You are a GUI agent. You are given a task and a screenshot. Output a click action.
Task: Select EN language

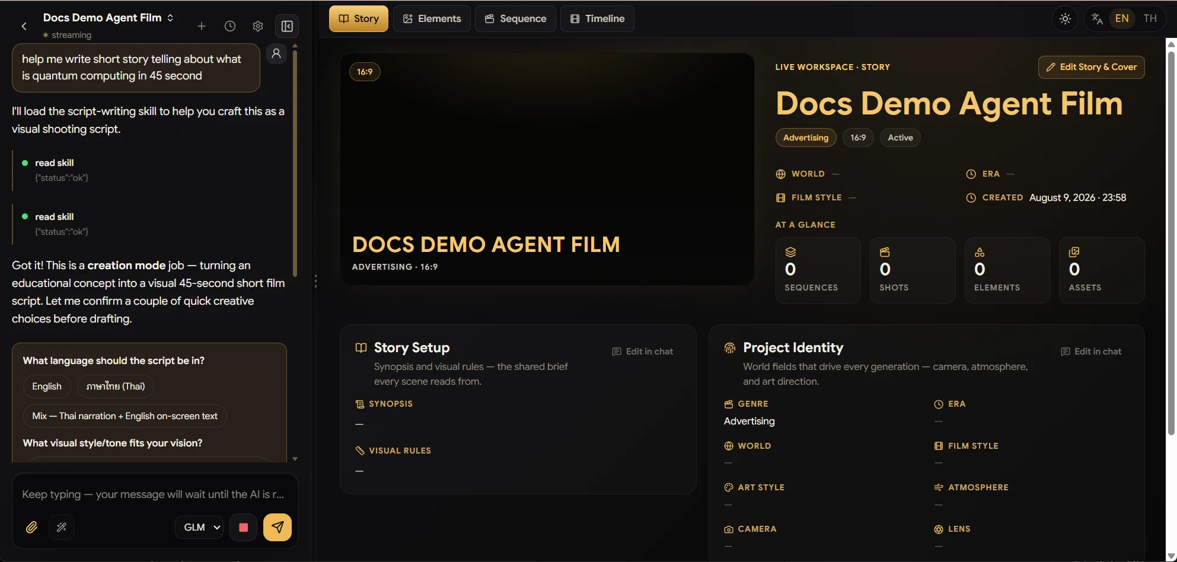(1122, 18)
